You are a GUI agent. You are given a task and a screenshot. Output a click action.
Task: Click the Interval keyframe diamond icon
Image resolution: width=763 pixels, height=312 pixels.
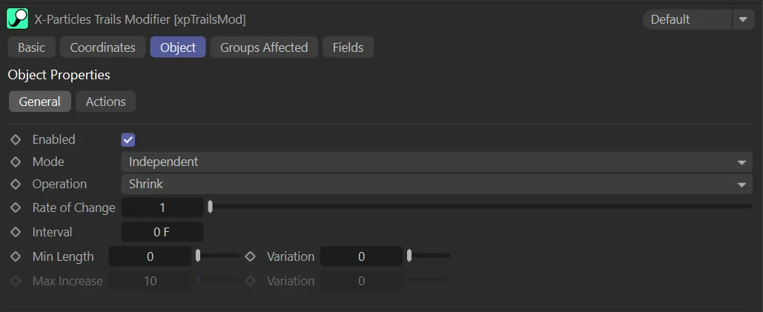pyautogui.click(x=16, y=232)
